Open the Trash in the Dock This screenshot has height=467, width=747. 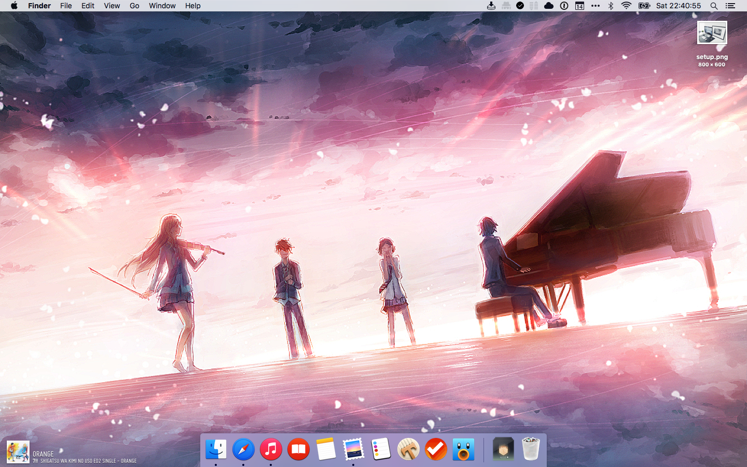531,449
